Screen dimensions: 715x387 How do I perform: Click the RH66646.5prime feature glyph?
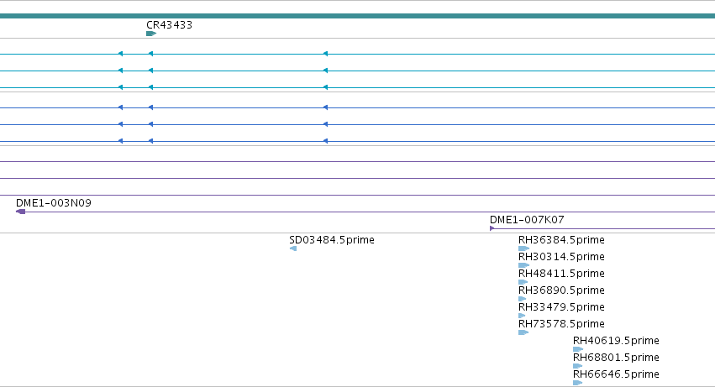click(578, 383)
